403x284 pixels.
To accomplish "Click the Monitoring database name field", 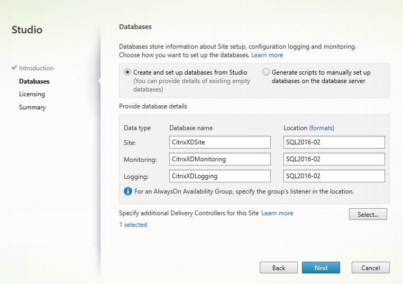I will (219, 159).
